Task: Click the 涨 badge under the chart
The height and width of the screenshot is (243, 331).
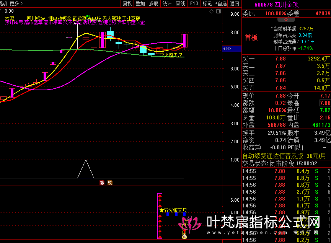Action: (102, 183)
